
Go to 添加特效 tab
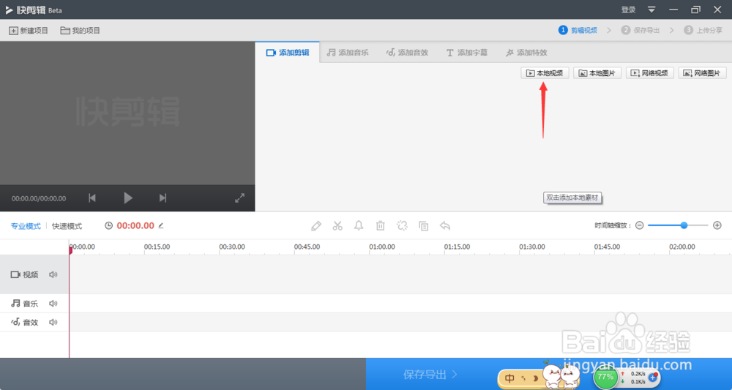526,53
